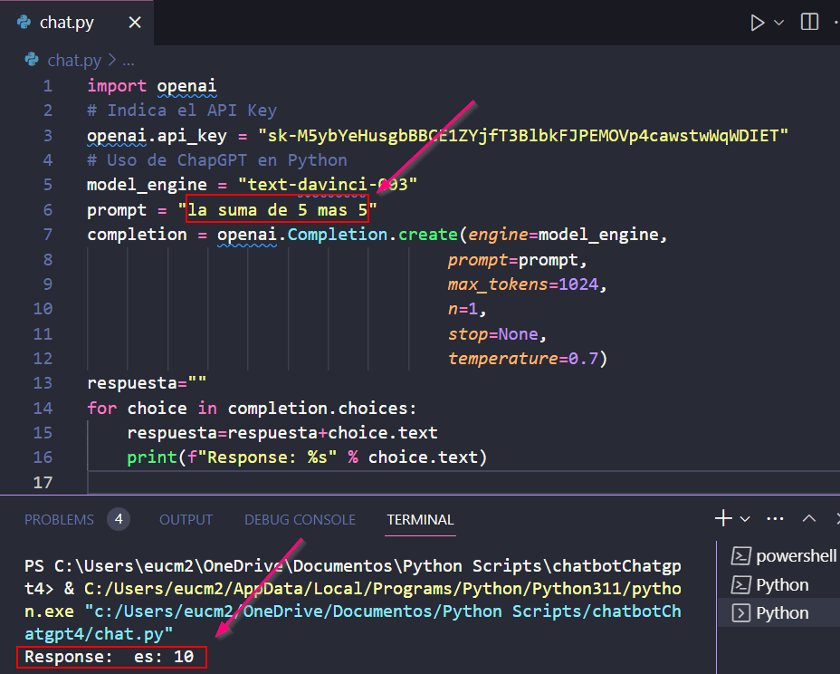This screenshot has height=674, width=840.
Task: Close the chat.py editor tab
Action: [x=135, y=23]
